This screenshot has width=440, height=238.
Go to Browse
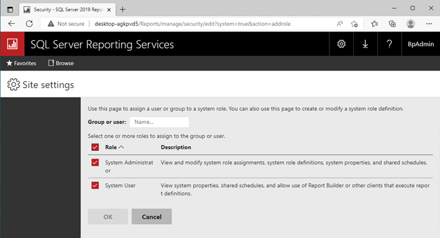(61, 63)
